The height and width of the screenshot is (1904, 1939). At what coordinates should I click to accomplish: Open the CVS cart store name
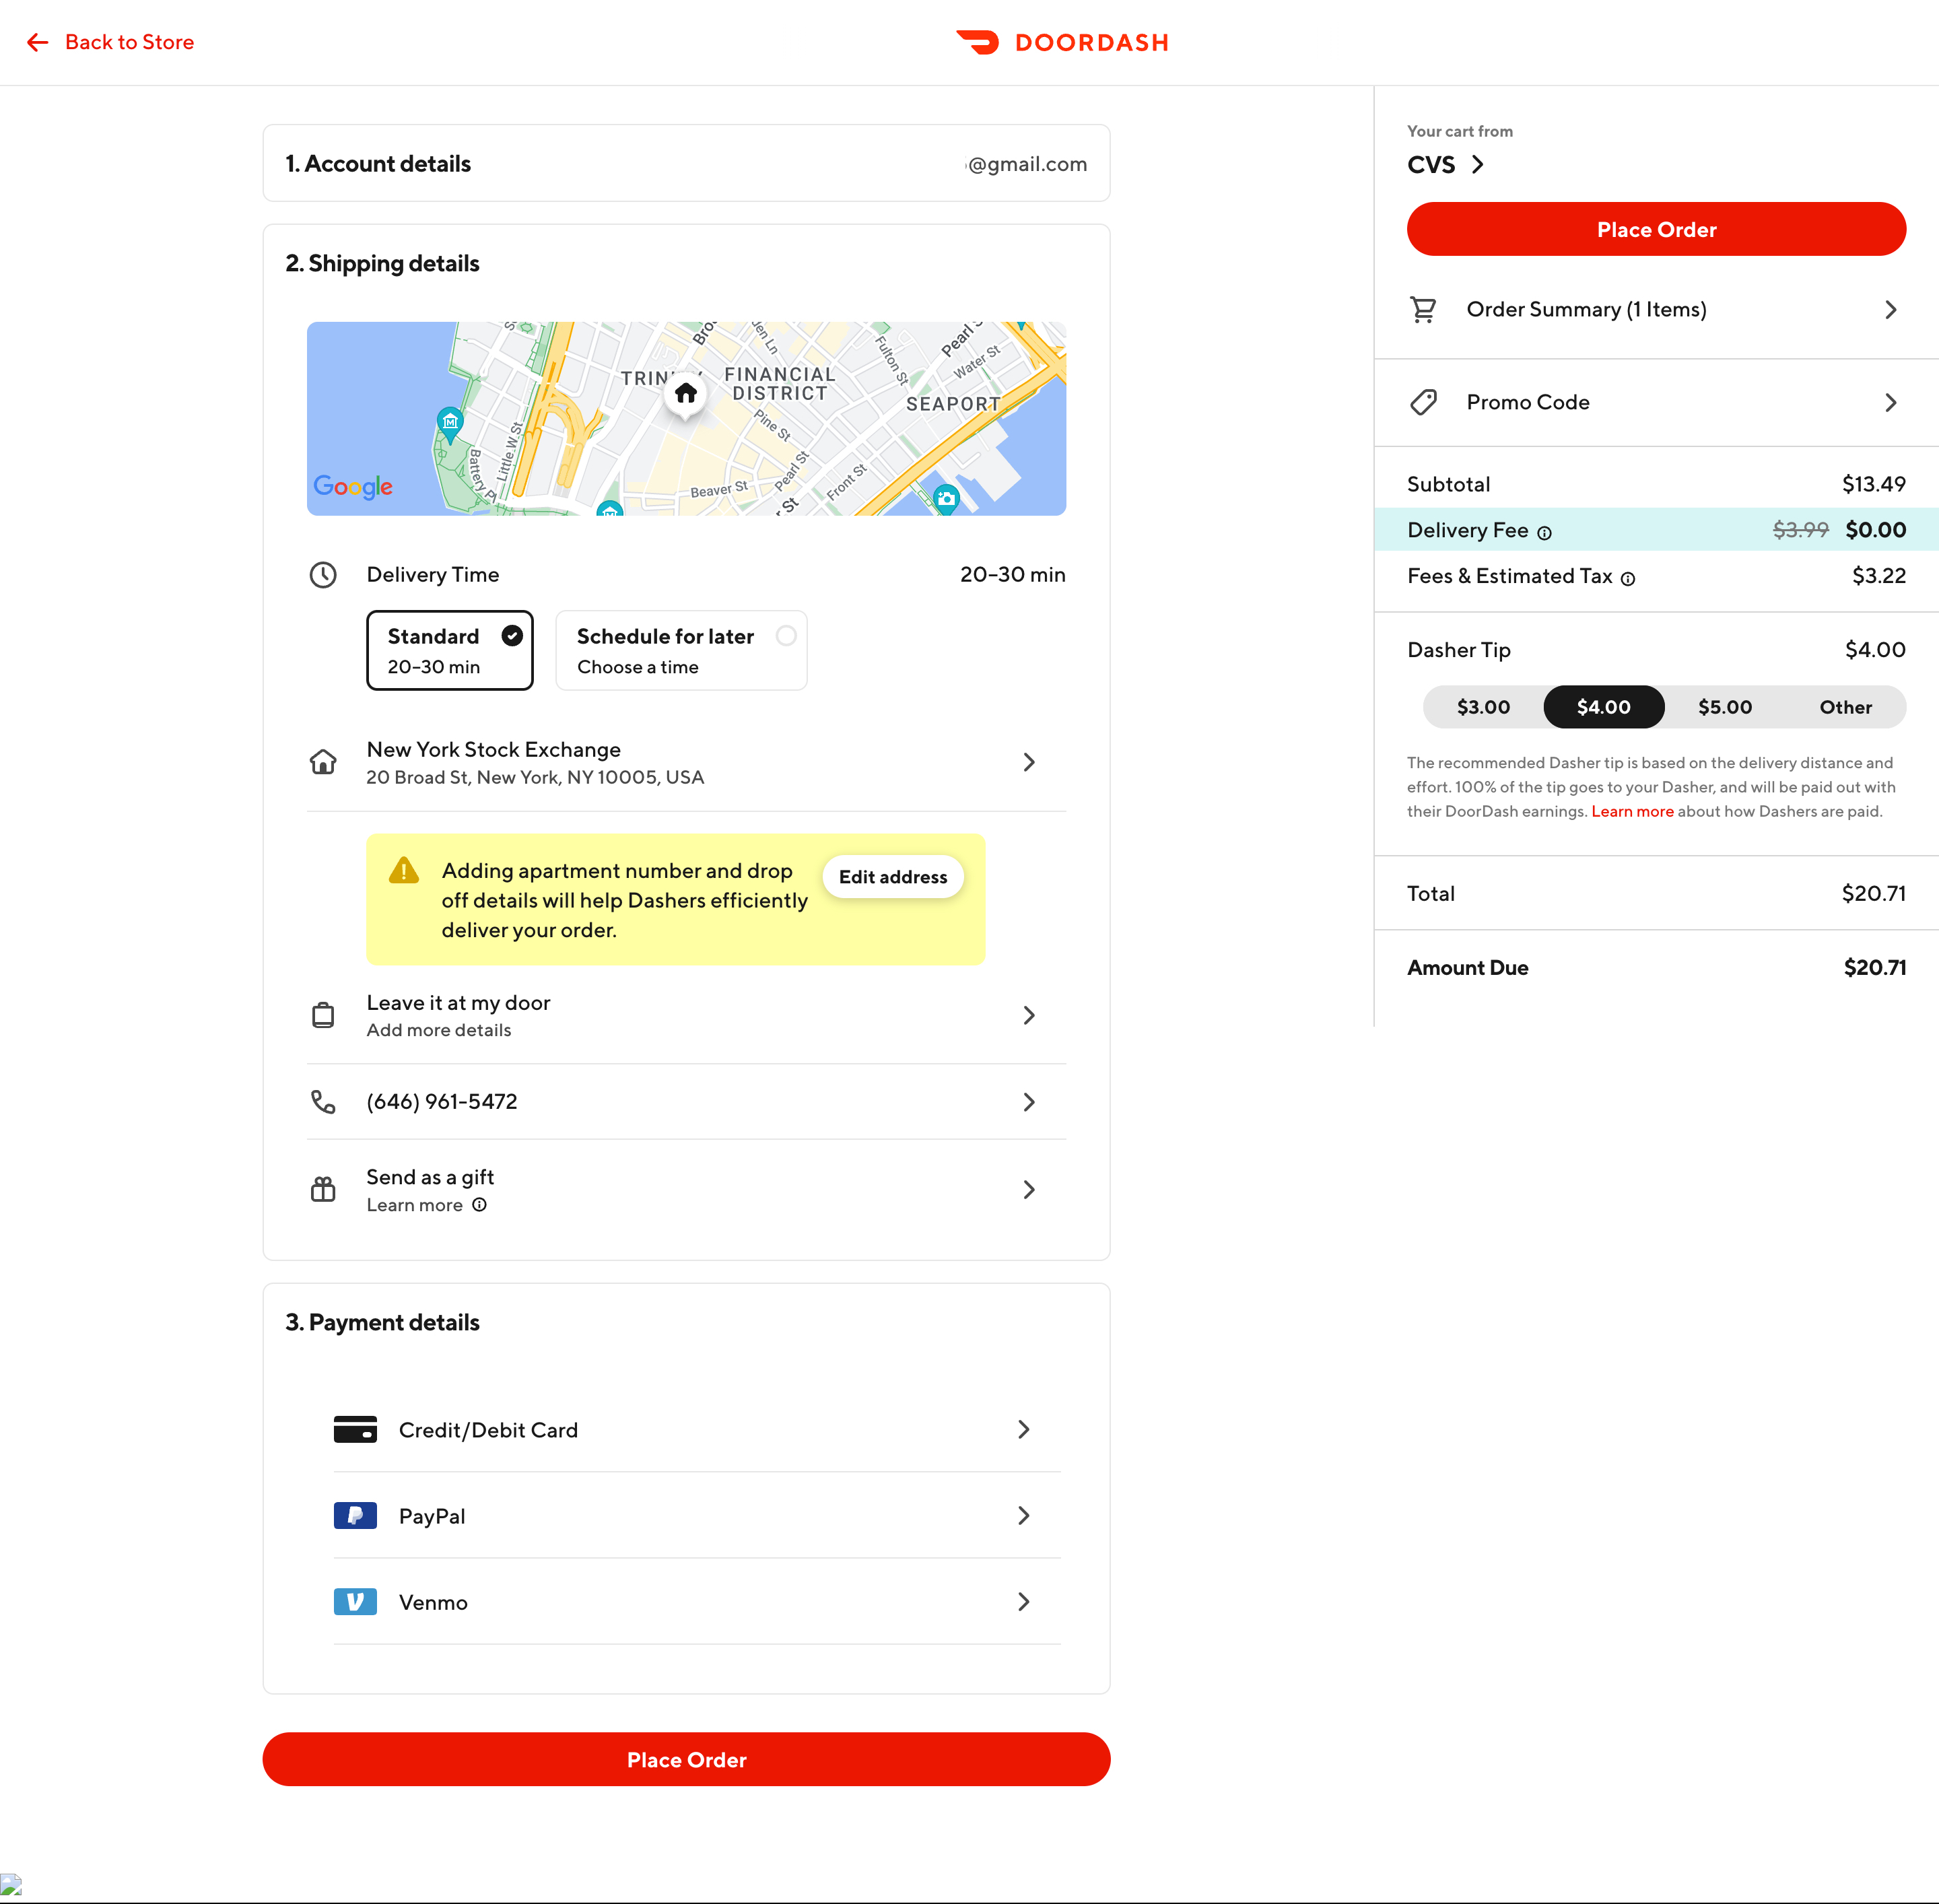pos(1431,164)
